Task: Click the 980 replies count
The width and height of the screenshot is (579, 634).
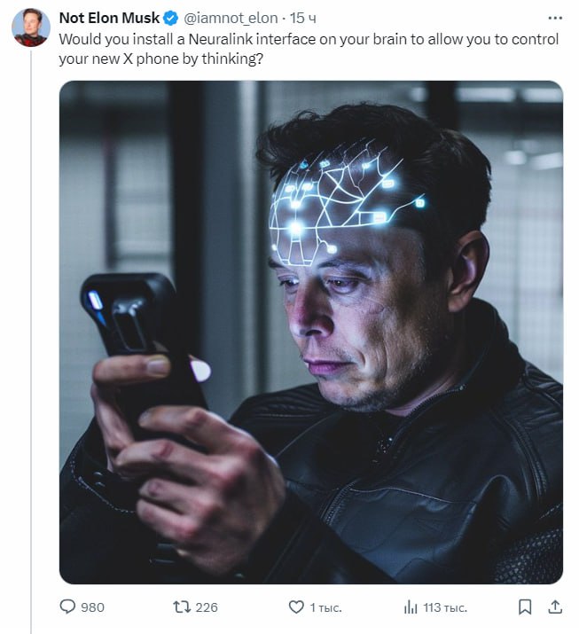Action: click(92, 607)
